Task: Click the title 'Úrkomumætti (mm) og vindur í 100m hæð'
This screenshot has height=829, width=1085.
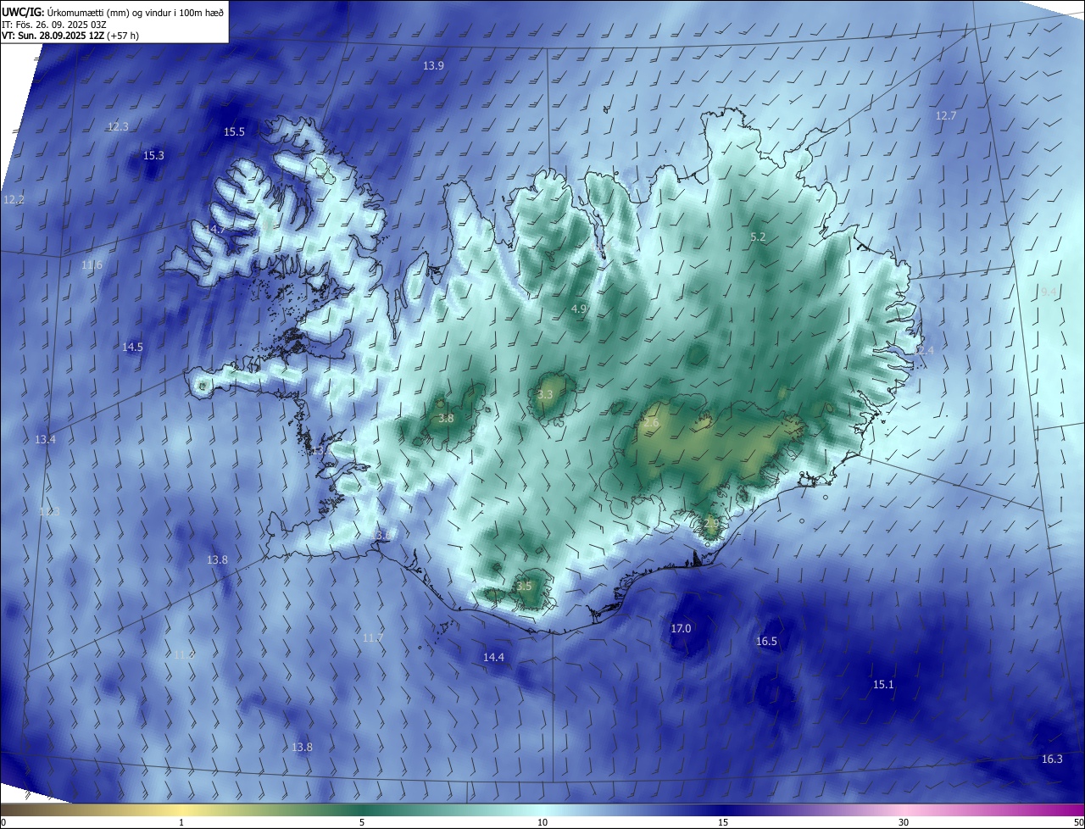Action: coord(136,13)
